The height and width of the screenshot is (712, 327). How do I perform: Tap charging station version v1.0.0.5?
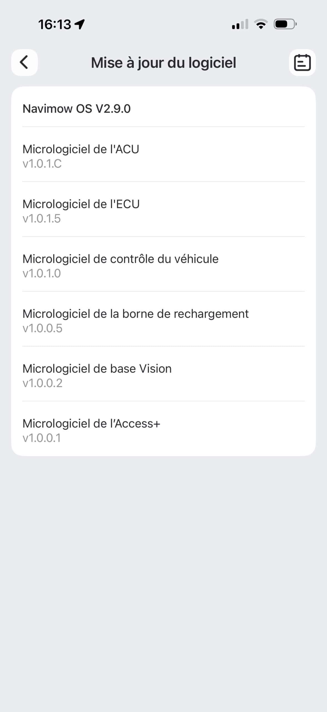(x=42, y=328)
